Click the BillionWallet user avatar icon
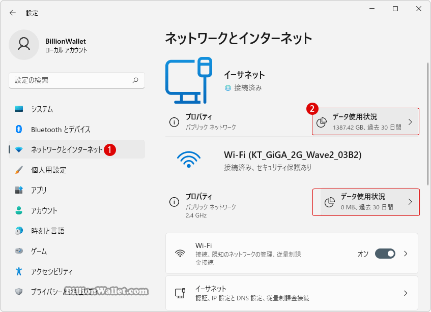431x312 pixels. 24,44
